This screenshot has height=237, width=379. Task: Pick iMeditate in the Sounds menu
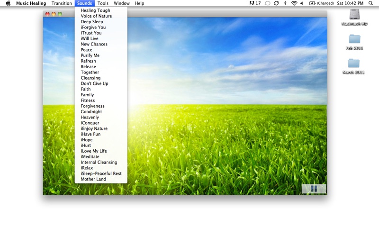point(90,157)
